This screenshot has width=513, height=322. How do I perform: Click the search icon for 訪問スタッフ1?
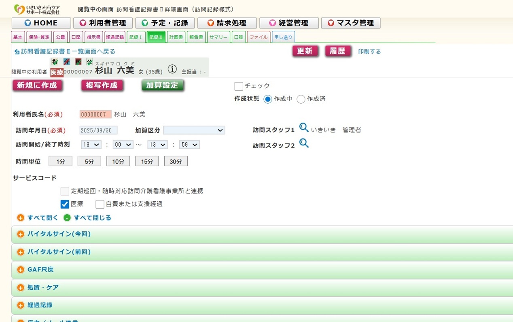pyautogui.click(x=304, y=128)
